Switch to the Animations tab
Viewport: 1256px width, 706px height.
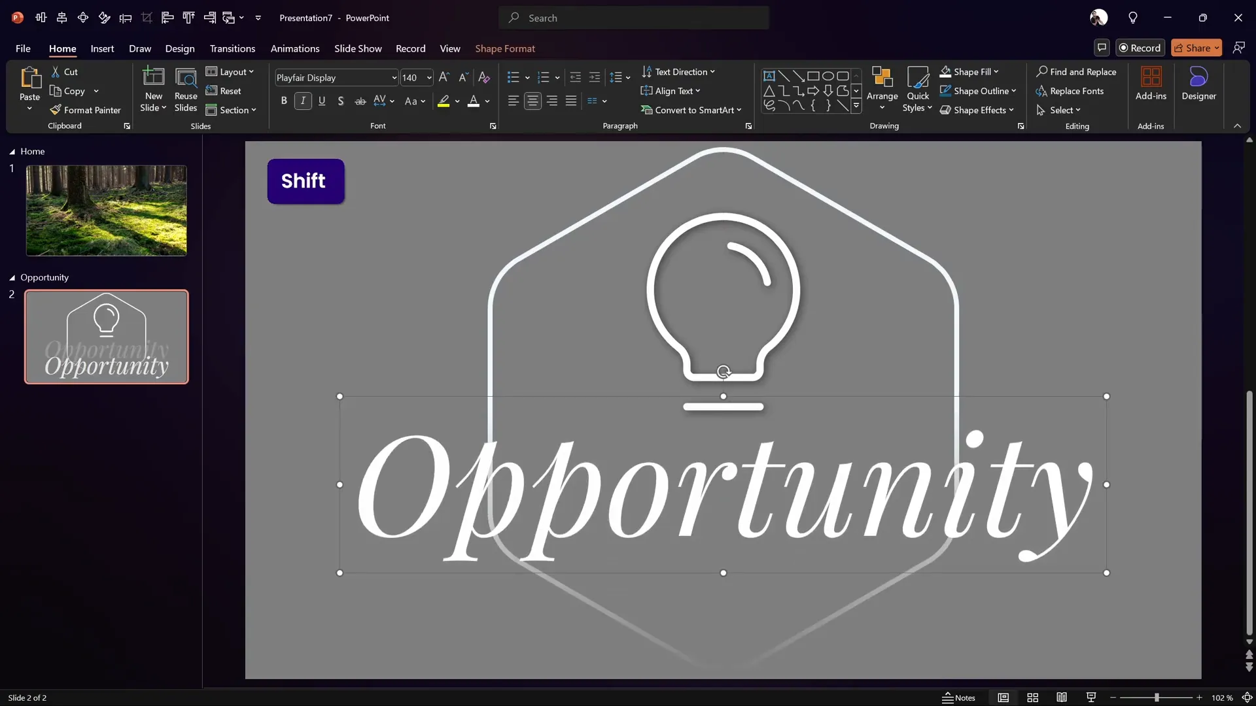click(x=295, y=48)
